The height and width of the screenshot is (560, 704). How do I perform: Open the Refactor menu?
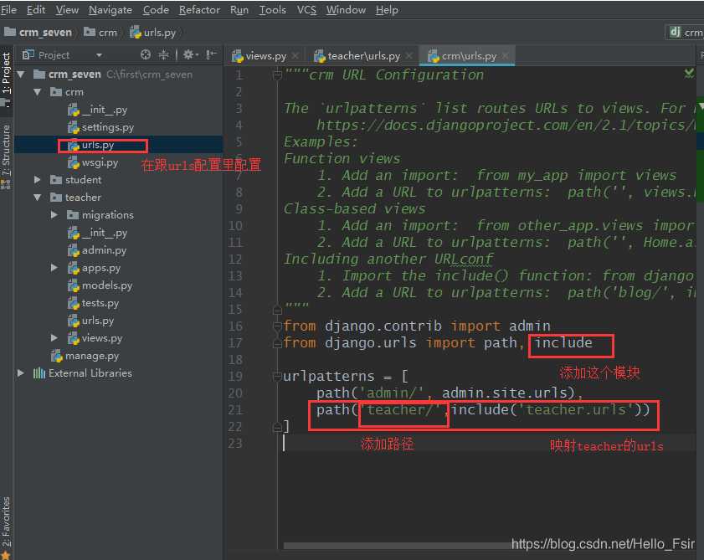click(x=199, y=9)
